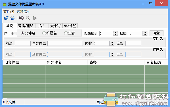
Task: Close the 深蓝文件批量重命名 window
Action: tap(161, 3)
